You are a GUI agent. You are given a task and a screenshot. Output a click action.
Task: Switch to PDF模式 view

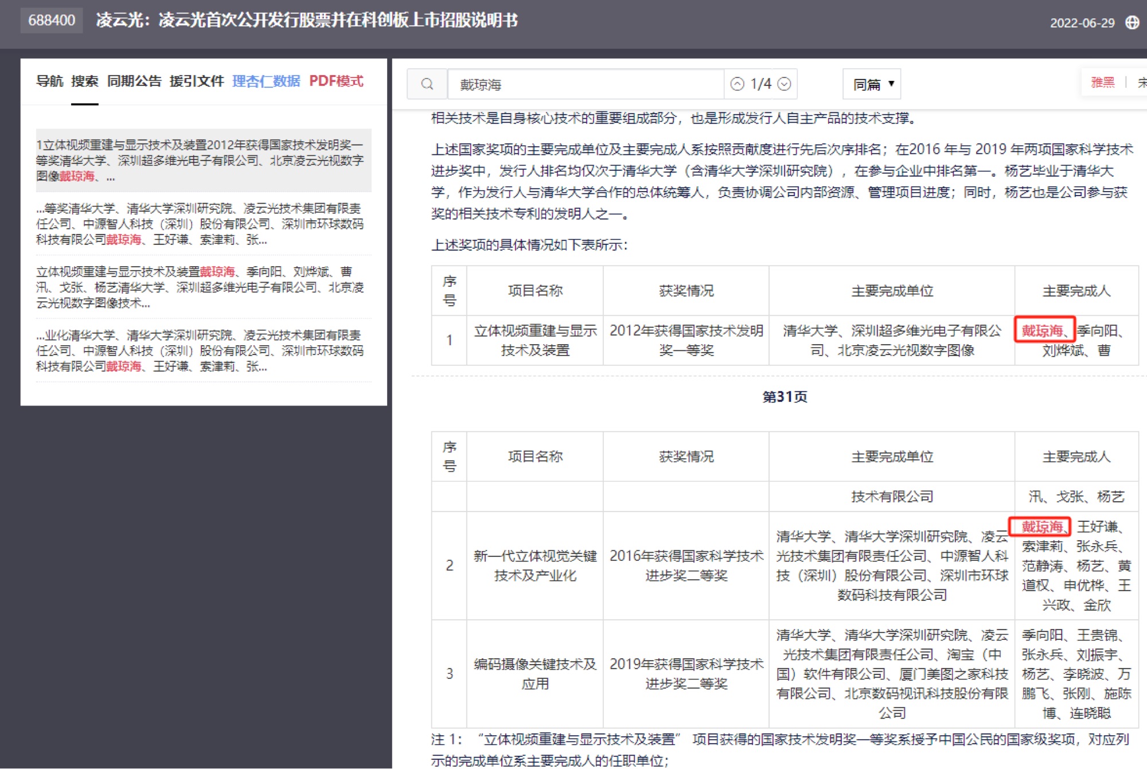(x=336, y=81)
